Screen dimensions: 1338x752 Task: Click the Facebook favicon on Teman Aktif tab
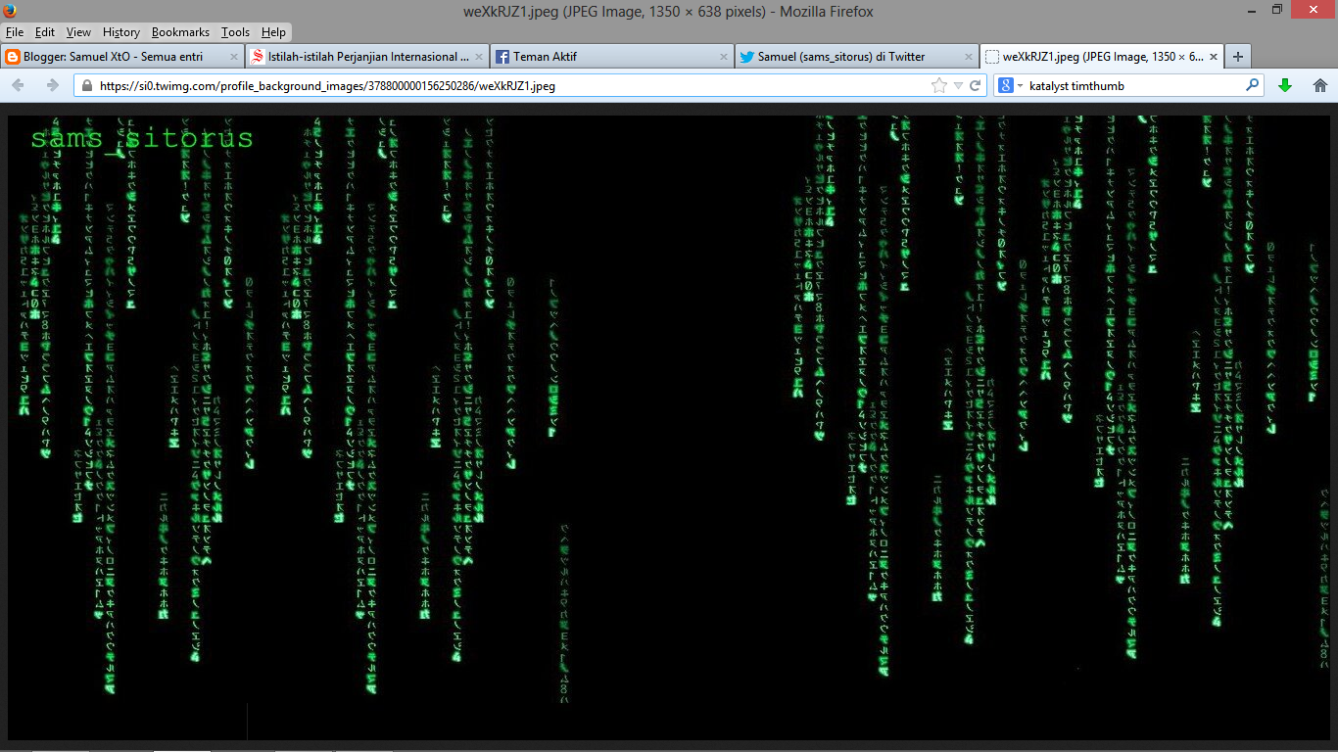click(502, 57)
